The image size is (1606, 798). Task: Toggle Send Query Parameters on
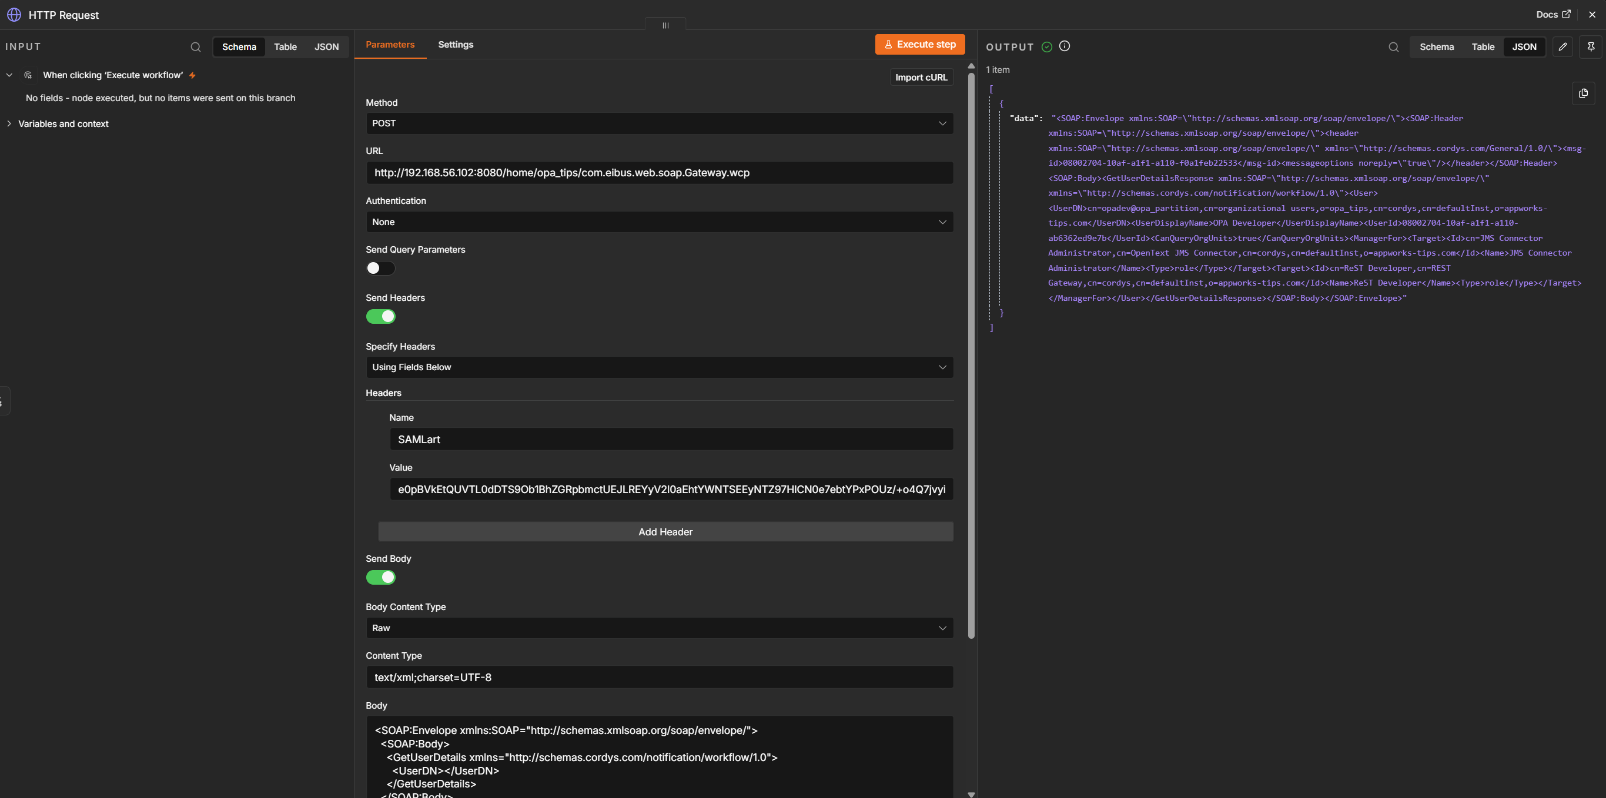(x=380, y=268)
